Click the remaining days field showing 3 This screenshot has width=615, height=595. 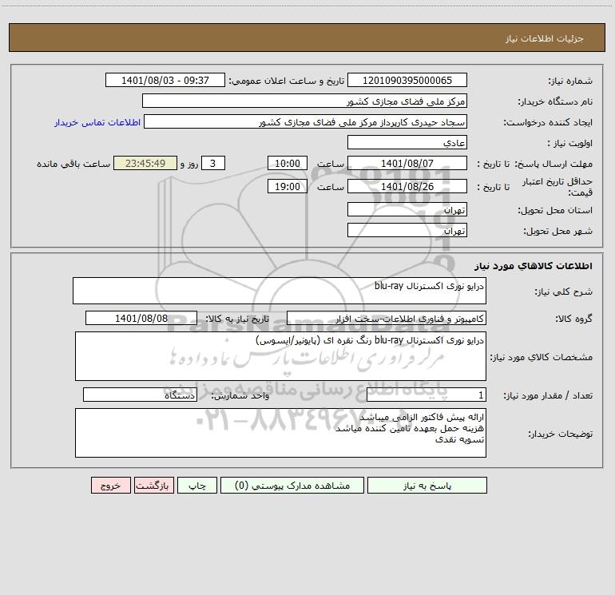pos(213,163)
